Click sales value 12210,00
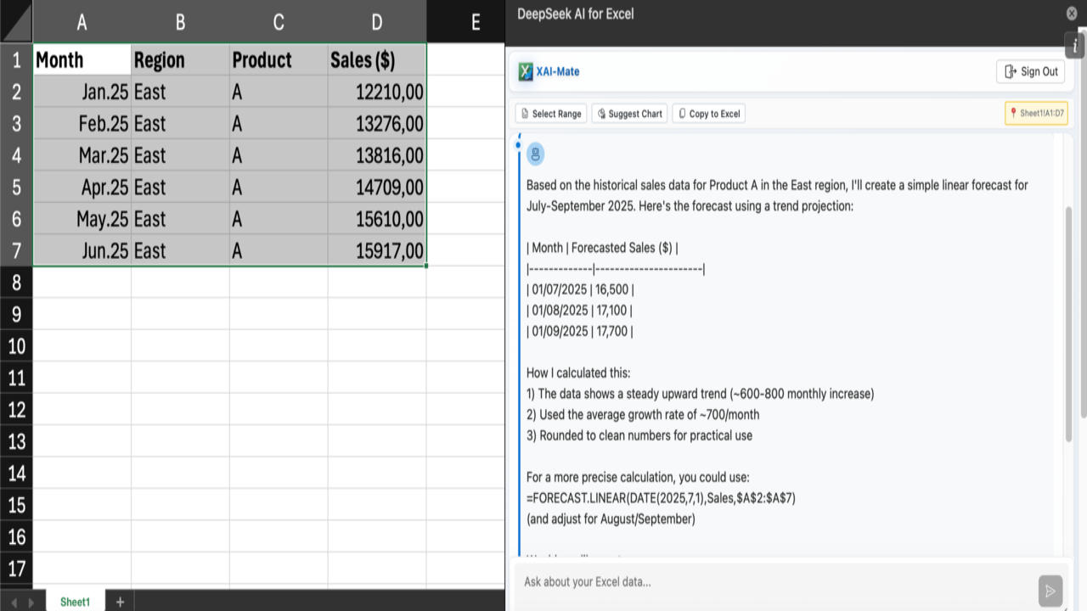 377,92
